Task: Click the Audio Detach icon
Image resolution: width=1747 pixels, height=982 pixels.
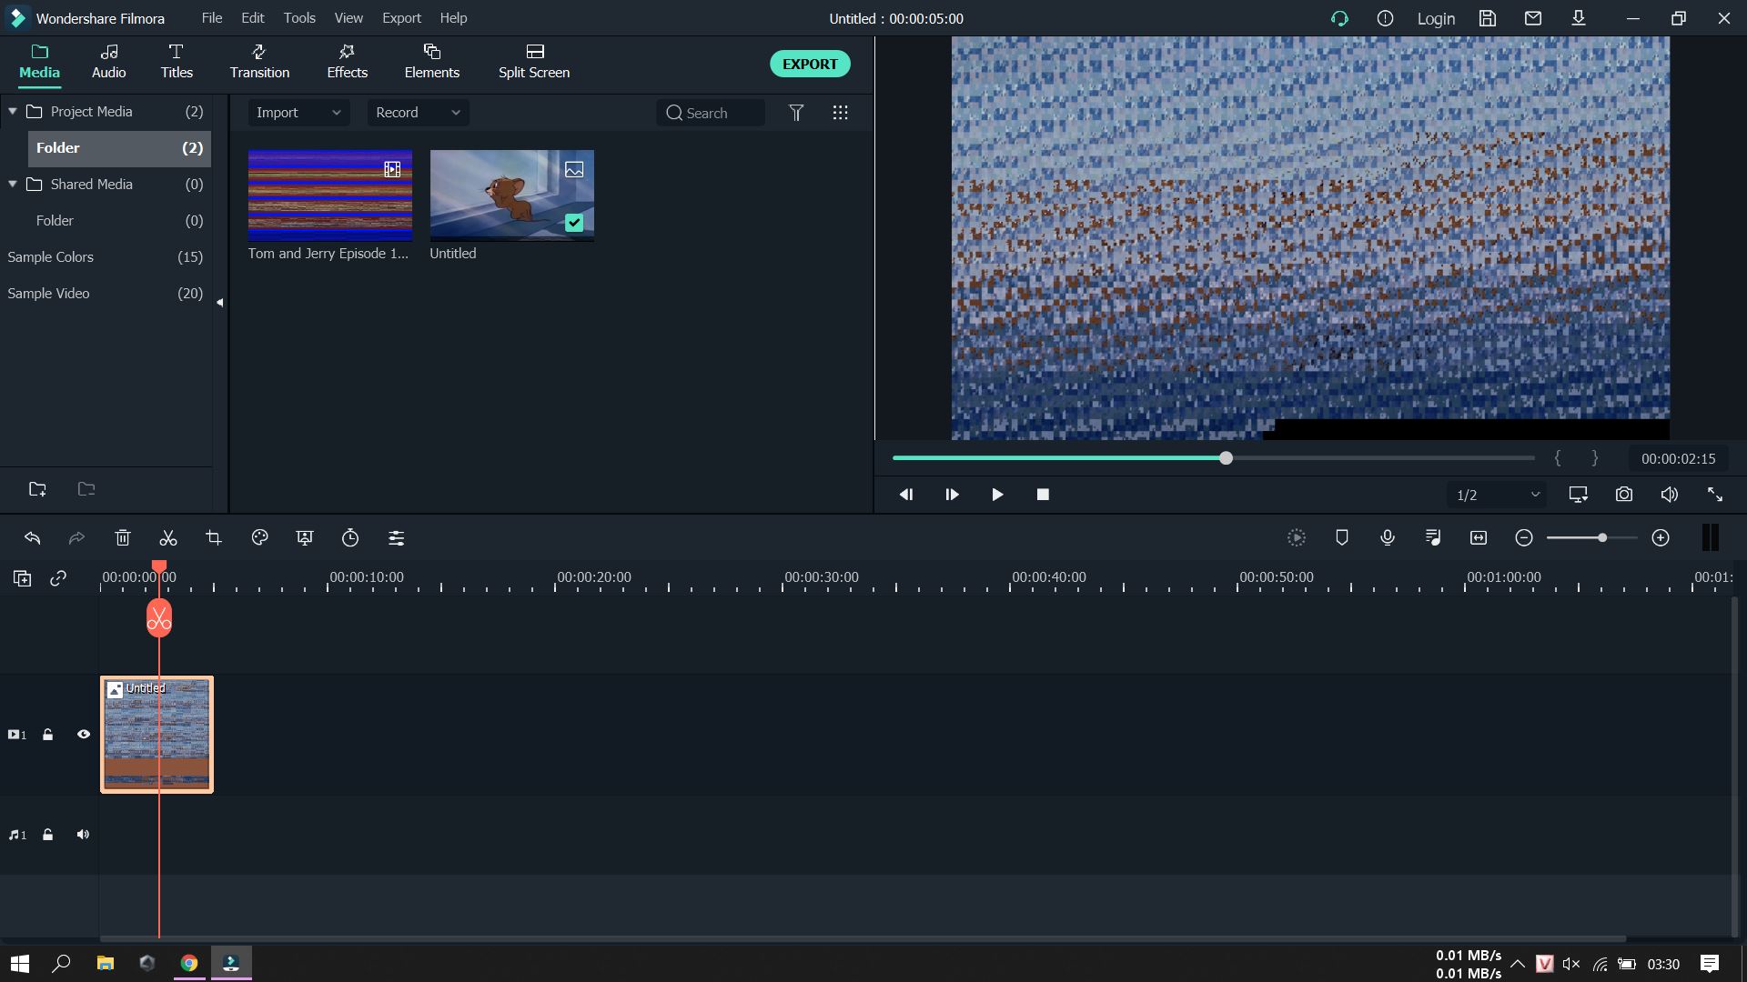Action: pos(1433,537)
